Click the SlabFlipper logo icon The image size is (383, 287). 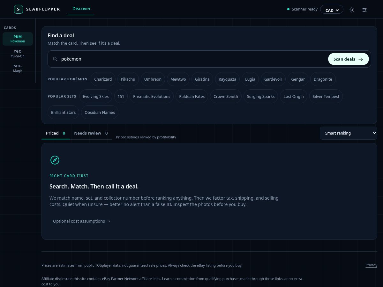[x=19, y=9]
